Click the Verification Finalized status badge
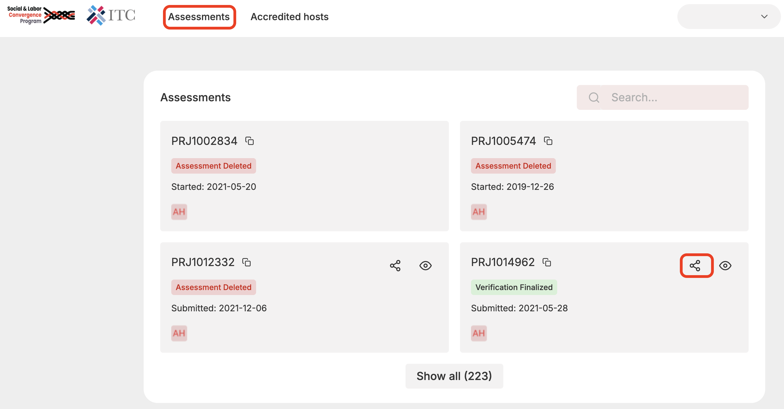 point(514,287)
